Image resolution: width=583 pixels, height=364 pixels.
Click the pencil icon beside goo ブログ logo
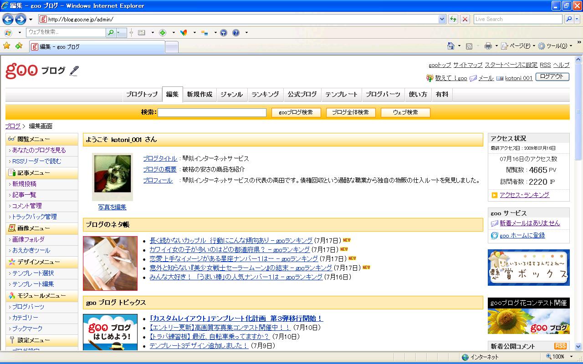pyautogui.click(x=74, y=71)
